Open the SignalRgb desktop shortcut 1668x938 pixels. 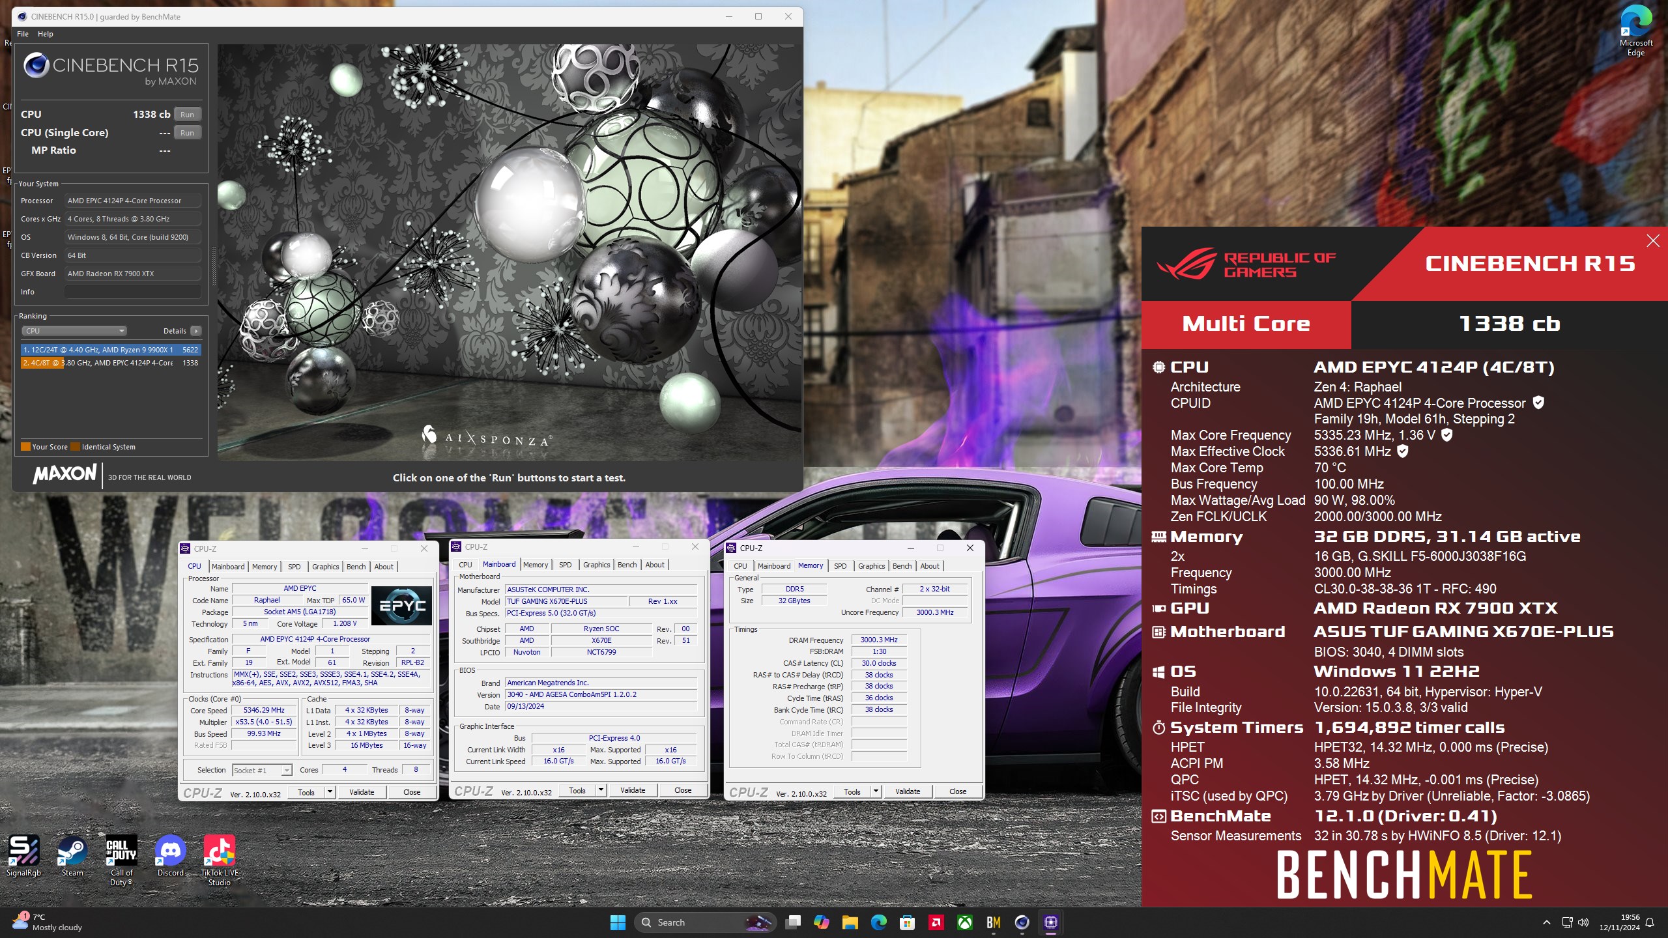pos(23,856)
